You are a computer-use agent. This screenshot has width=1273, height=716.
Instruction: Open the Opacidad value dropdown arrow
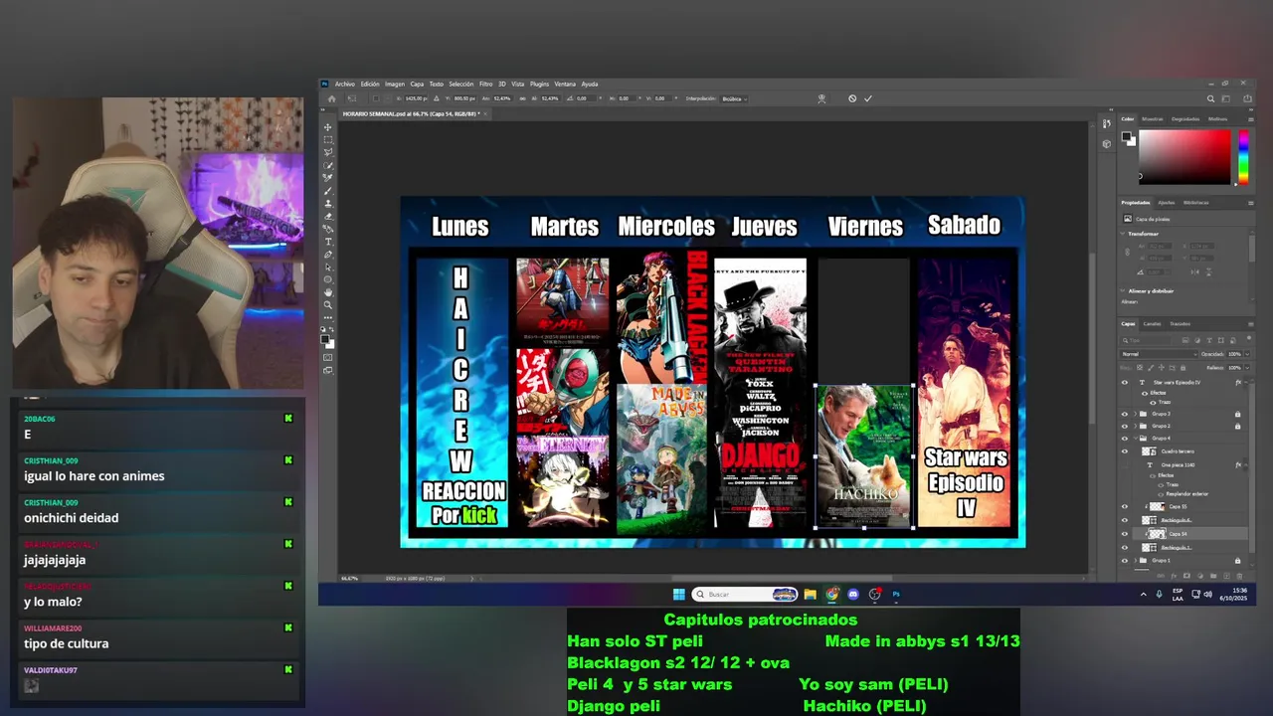pos(1247,354)
